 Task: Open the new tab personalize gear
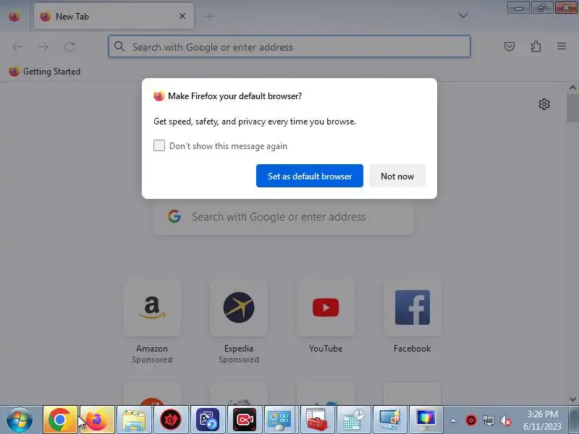(x=544, y=104)
